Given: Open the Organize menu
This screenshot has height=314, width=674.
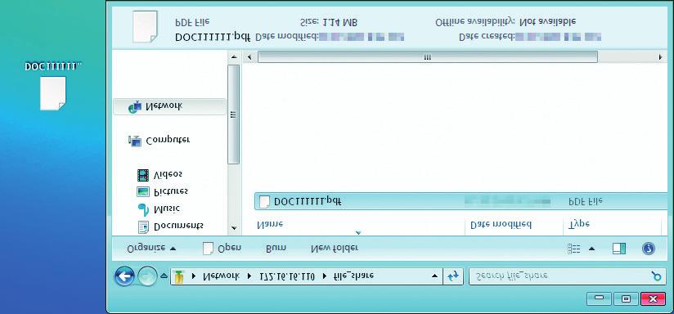Looking at the screenshot, I should (x=151, y=249).
